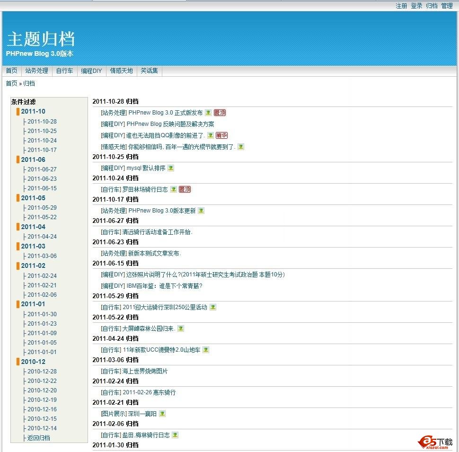Viewport: 459px width, 452px height.
Task: Click image icon beside 罗田林场骑行日志
Action: (174, 189)
